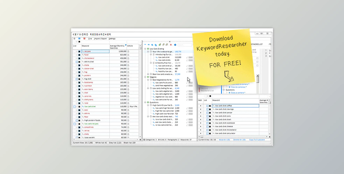The height and width of the screenshot is (174, 344).
Task: Click the info icon beside Categories: 3
Action: click(x=144, y=140)
